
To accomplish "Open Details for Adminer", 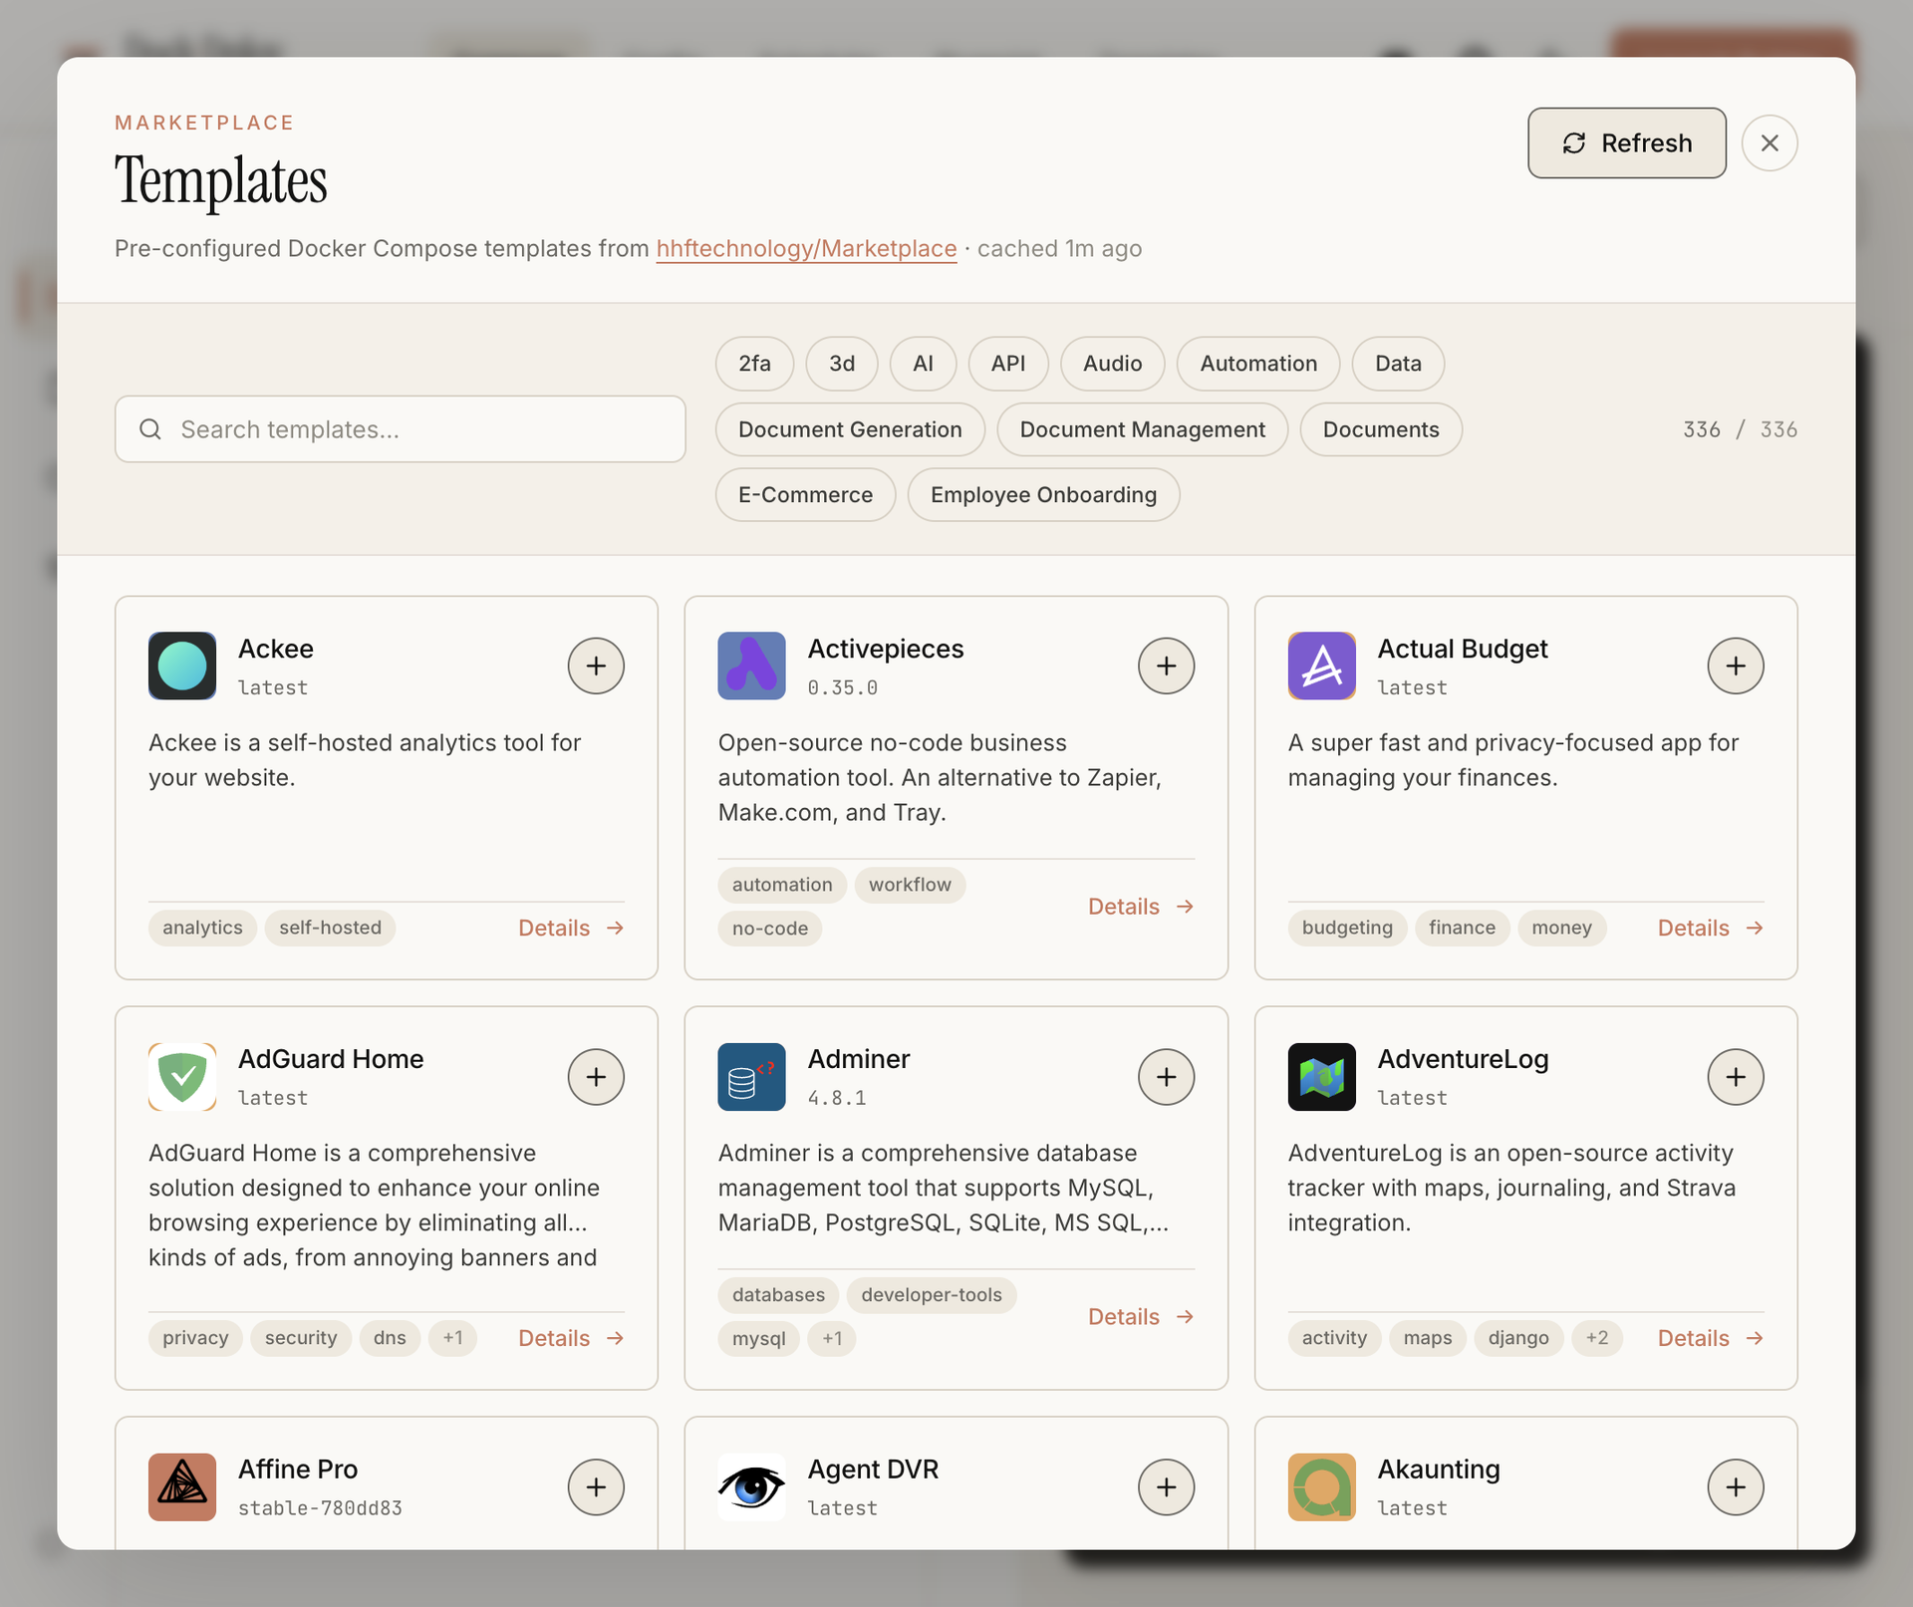I will coord(1141,1317).
